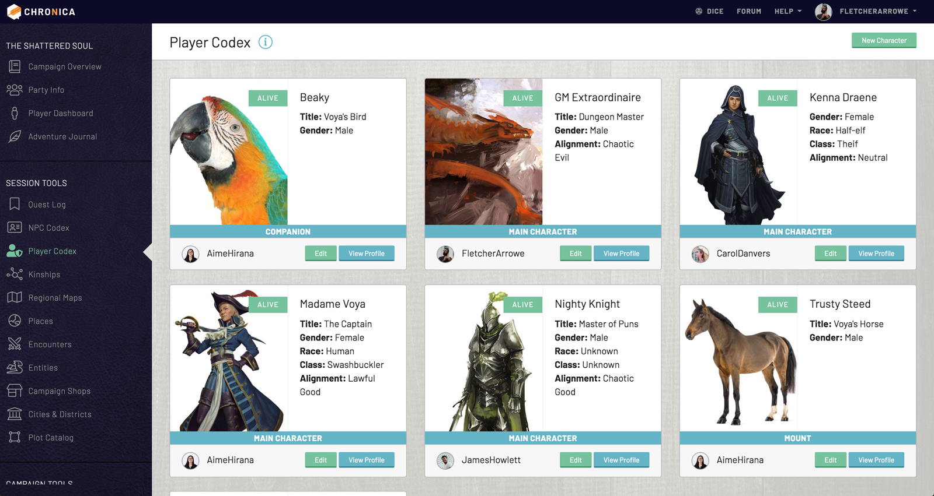Open the Cities & Districts building icon

click(15, 414)
